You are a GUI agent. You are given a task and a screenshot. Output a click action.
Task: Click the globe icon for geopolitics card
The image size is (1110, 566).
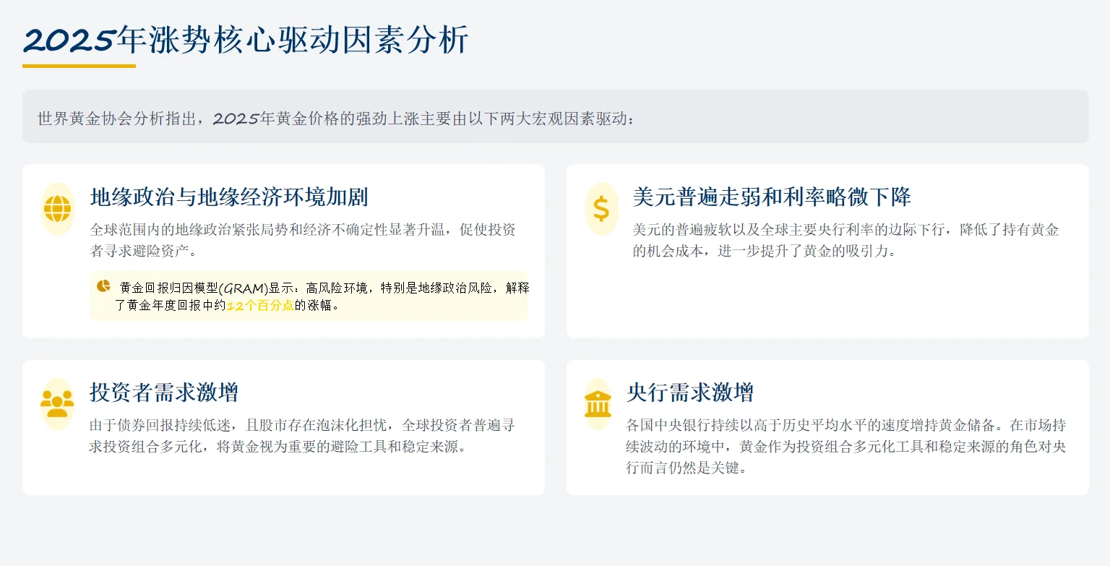(58, 209)
